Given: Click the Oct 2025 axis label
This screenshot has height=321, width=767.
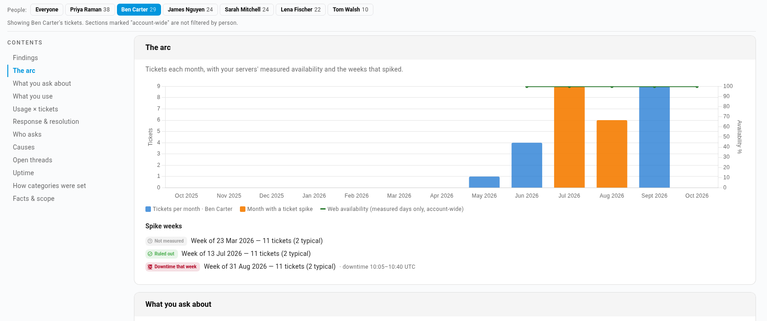Looking at the screenshot, I should click(186, 196).
